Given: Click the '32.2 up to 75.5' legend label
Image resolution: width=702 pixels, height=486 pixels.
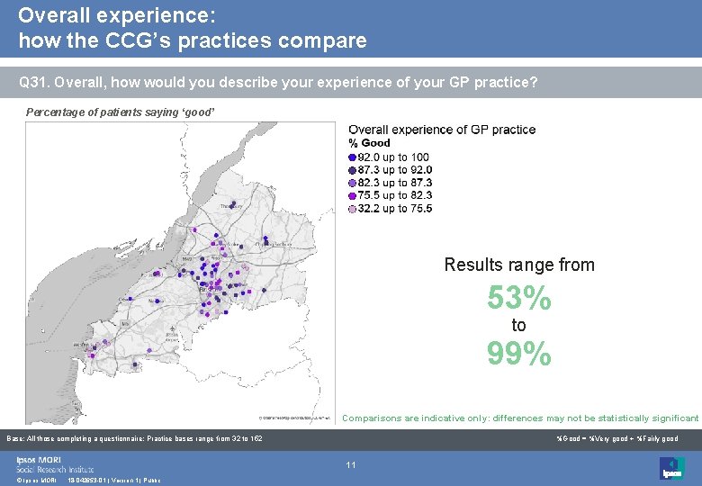Looking at the screenshot, I should [395, 209].
